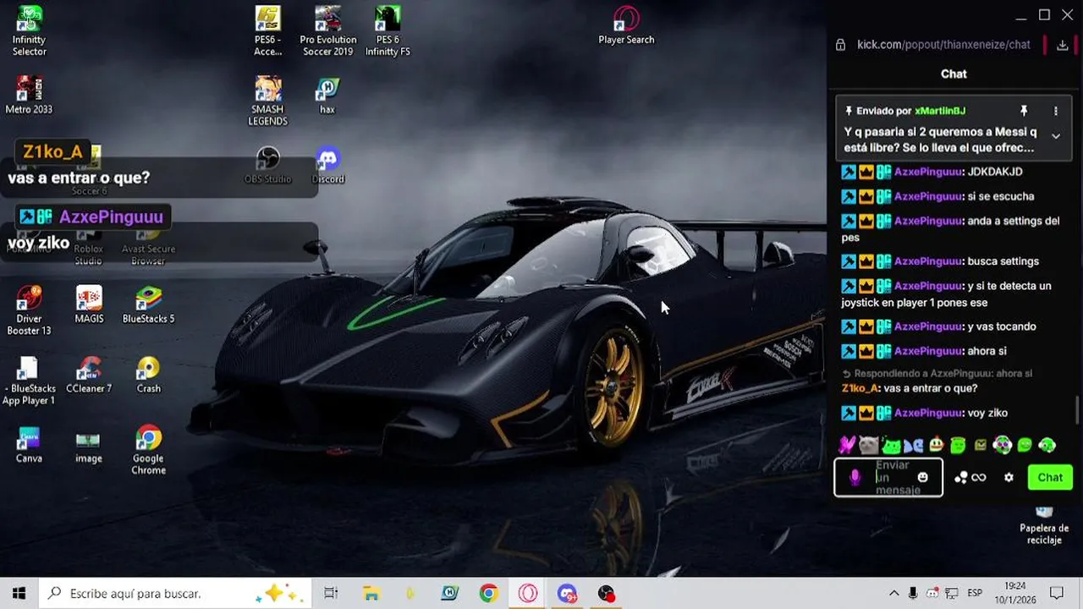Launch MAGIS from the desktop
Image resolution: width=1083 pixels, height=609 pixels.
[89, 304]
